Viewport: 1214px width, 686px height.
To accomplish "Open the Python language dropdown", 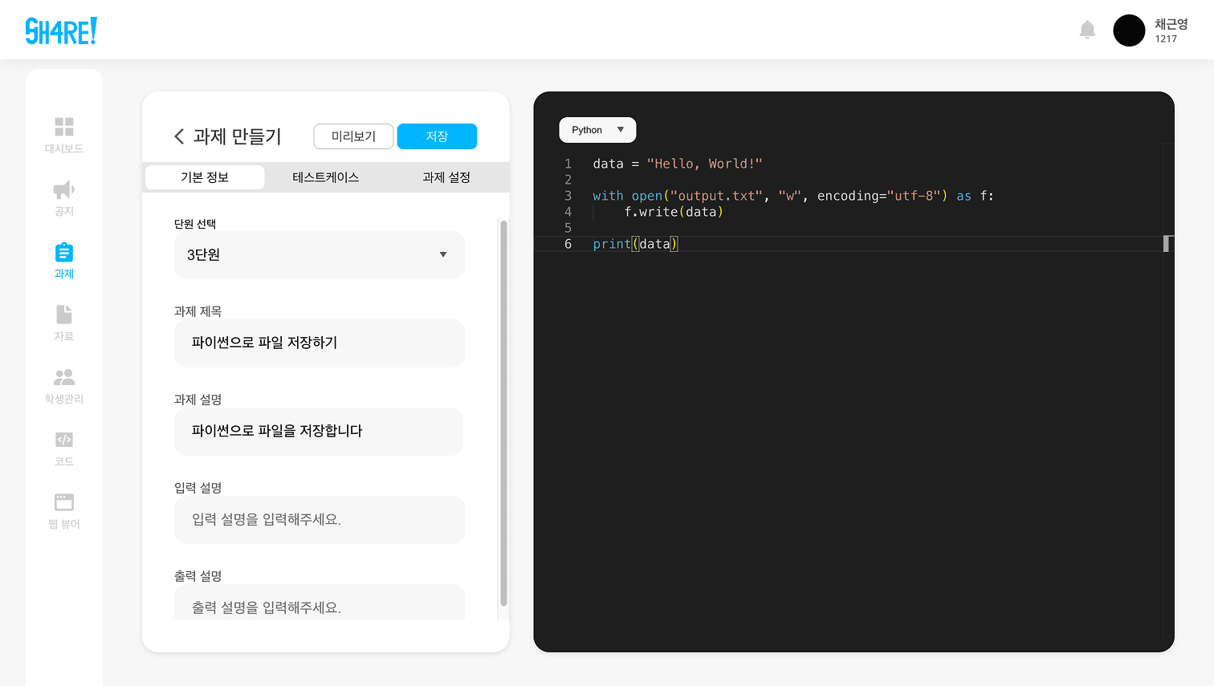I will [597, 129].
